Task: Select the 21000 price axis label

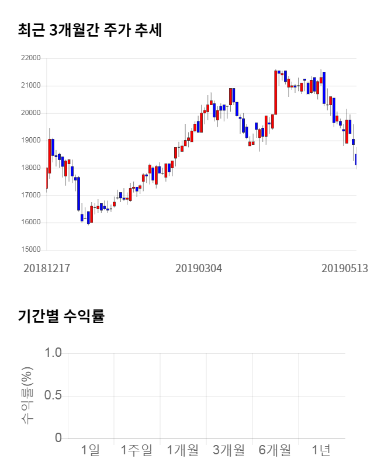Action: 30,86
